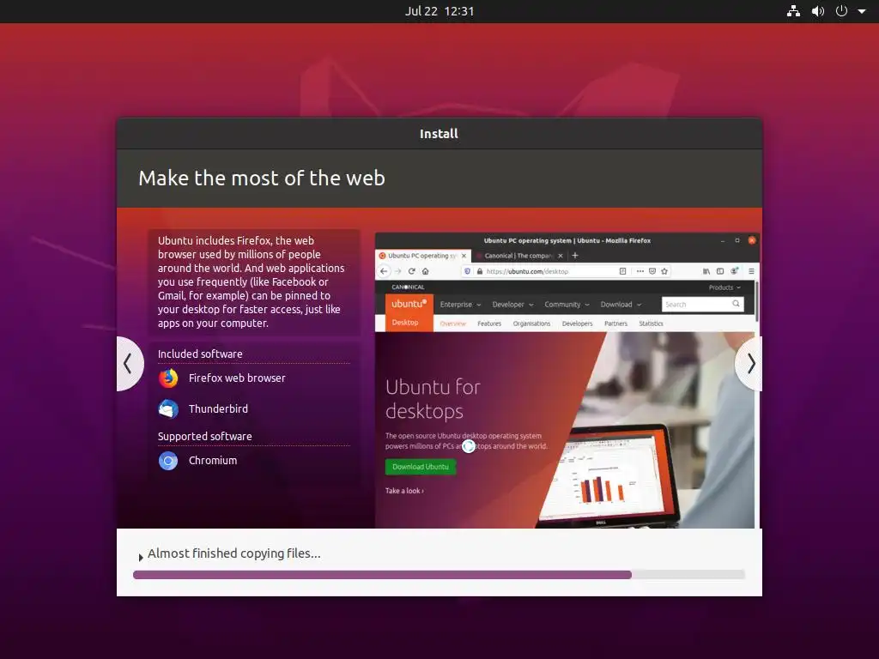Click the Developer menu in the Firefox screenshot
The image size is (879, 659).
point(512,305)
